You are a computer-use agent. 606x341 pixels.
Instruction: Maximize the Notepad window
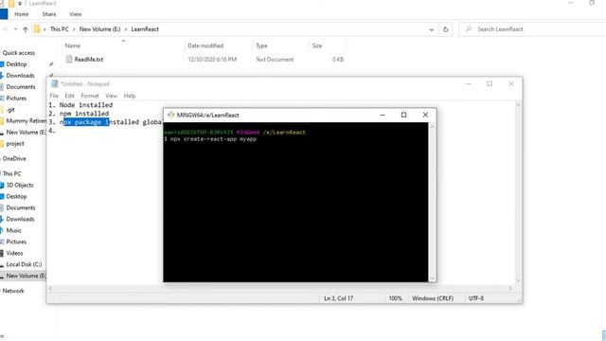click(x=490, y=83)
